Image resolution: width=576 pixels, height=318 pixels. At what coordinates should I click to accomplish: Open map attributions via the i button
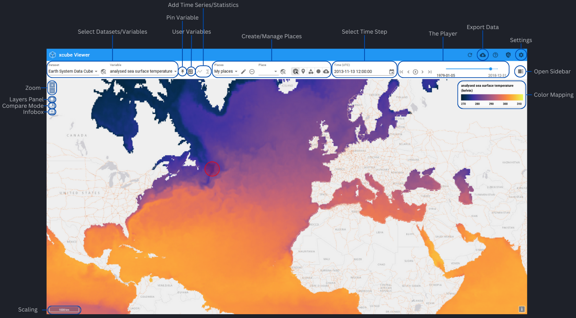[522, 309]
